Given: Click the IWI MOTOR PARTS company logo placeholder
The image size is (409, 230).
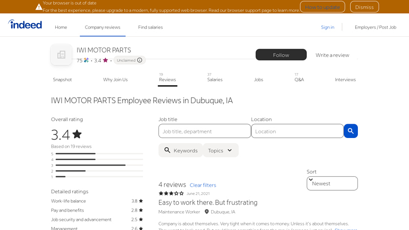Looking at the screenshot, I should point(61,55).
